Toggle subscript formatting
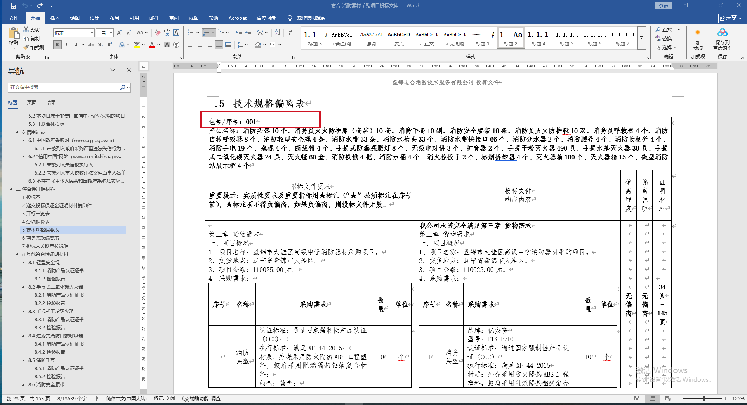Viewport: 747px width, 405px height. pos(101,45)
